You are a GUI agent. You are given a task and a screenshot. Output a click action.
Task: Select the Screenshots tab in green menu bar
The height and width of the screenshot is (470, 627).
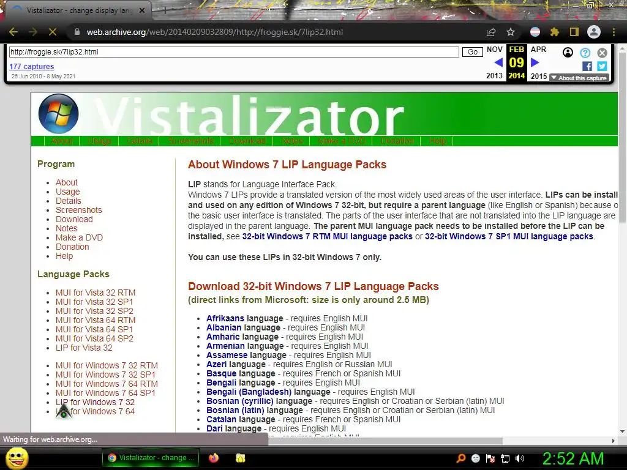tap(191, 141)
